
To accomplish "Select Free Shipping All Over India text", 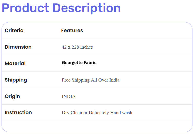I will pyautogui.click(x=91, y=80).
